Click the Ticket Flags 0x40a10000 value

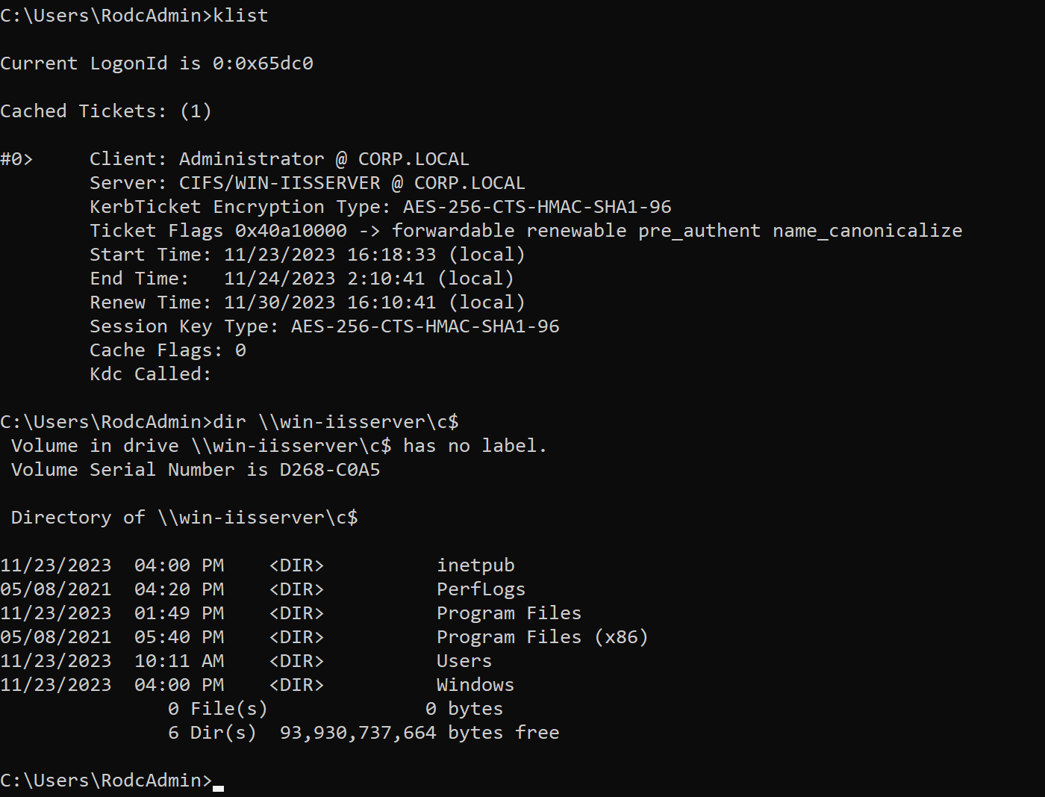[x=290, y=231]
